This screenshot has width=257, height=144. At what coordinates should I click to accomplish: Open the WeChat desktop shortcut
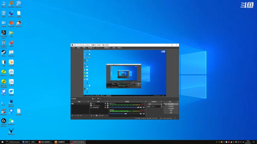pos(11,122)
